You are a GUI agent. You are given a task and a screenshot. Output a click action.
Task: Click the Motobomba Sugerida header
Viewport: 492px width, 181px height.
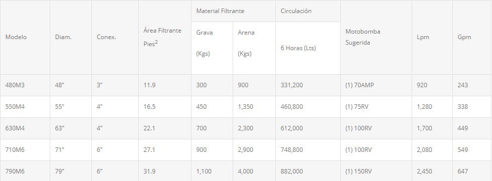click(363, 37)
